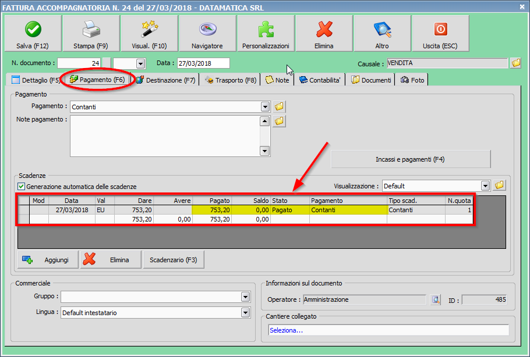This screenshot has width=530, height=357.
Task: Click the EU currency cell in the grid
Action: click(105, 210)
